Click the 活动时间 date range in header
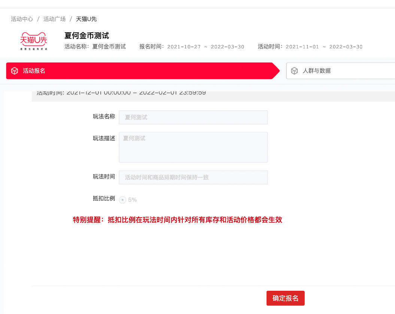Image resolution: width=395 pixels, height=314 pixels. 310,47
